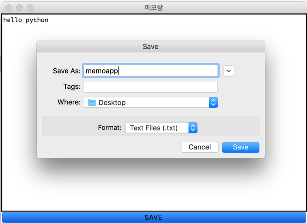
Task: Click the blue SAVE bar at bottom
Action: pos(154,217)
